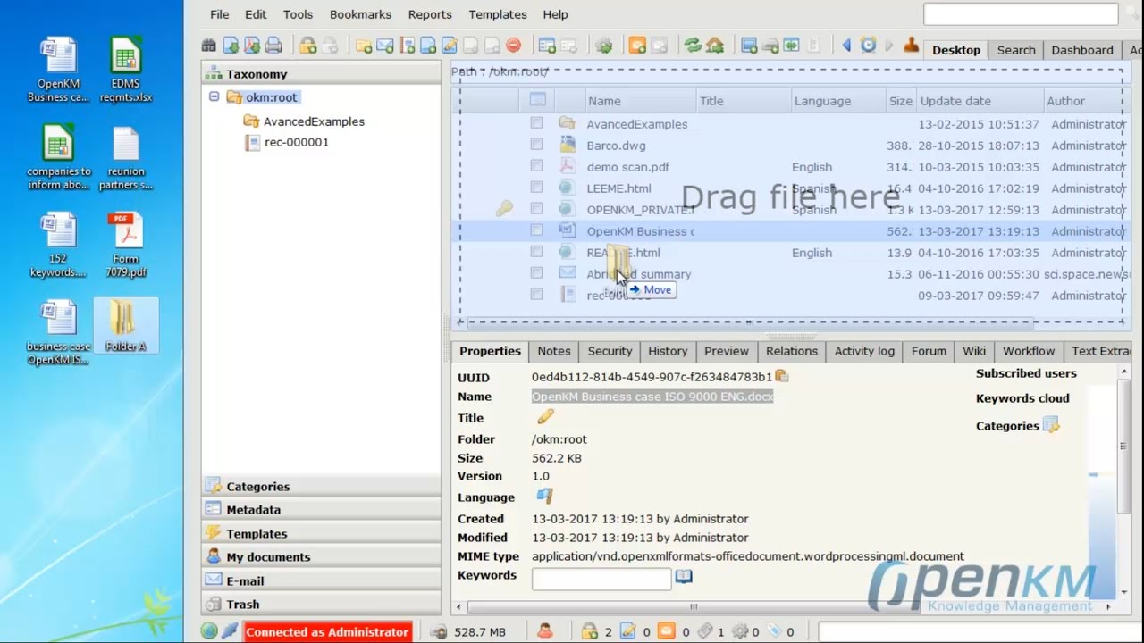
Task: Switch to the Activity log tab
Action: click(x=864, y=351)
